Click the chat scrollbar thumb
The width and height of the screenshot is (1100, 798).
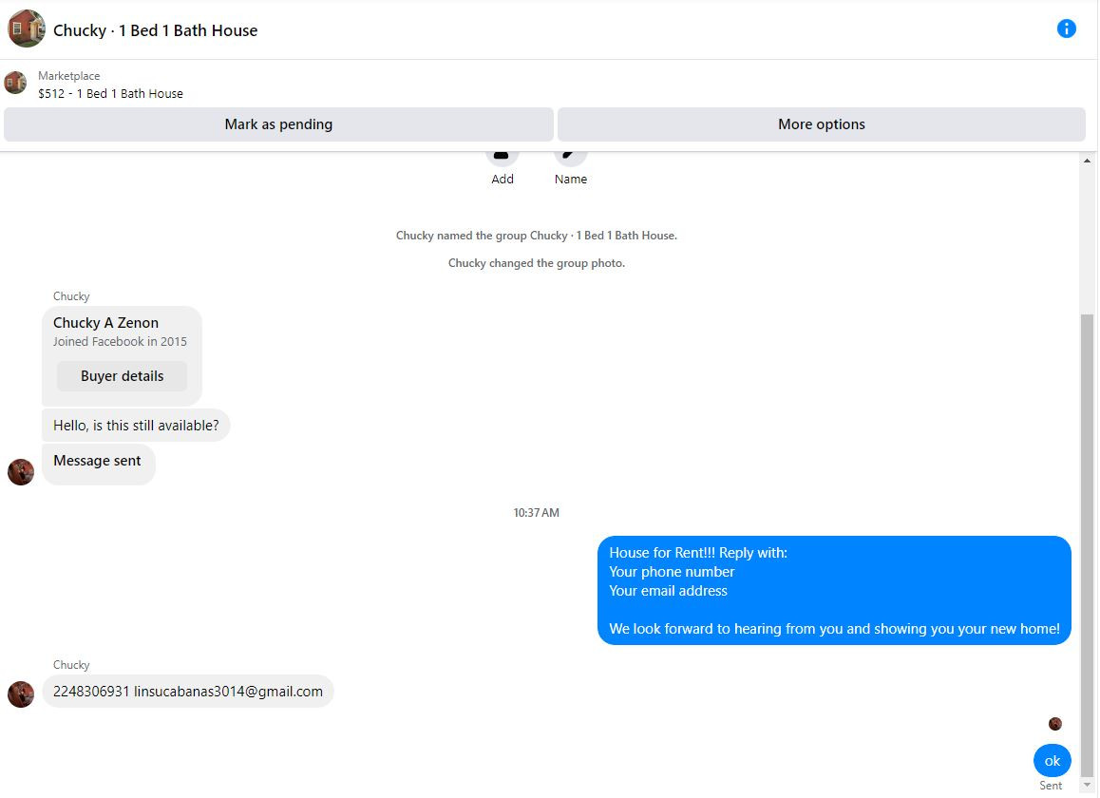1087,544
